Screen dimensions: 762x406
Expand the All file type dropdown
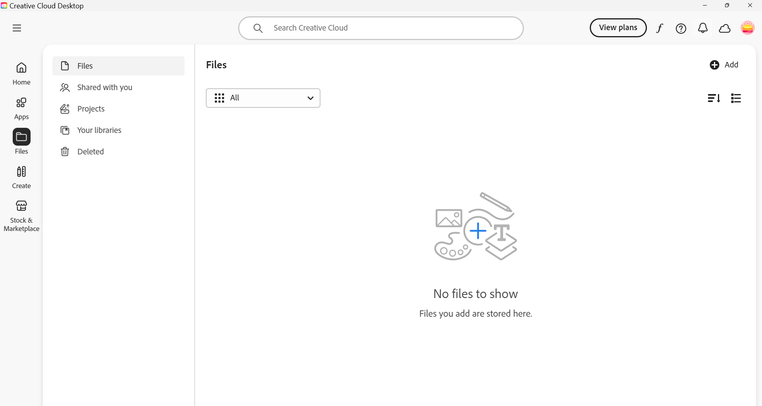pos(263,98)
